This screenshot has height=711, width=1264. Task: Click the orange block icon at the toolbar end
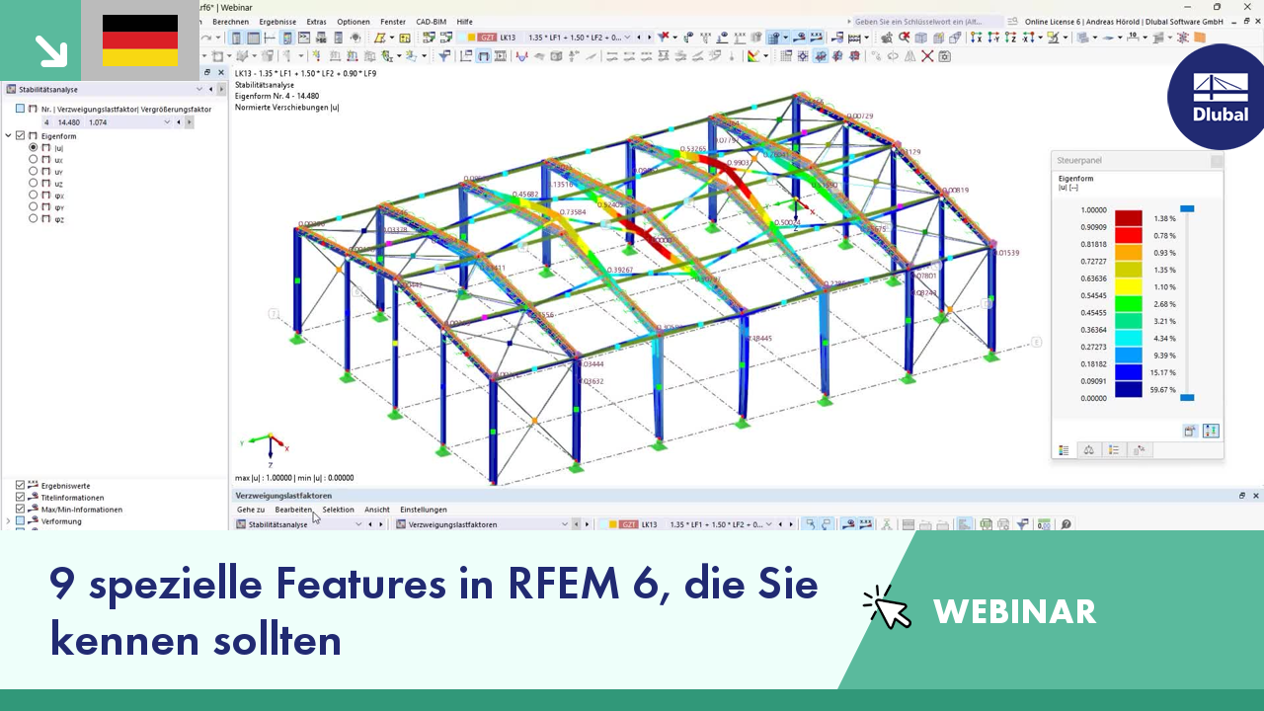[1200, 38]
